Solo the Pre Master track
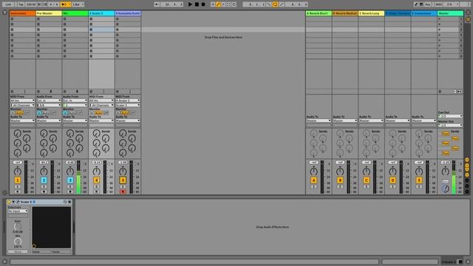Screen dimensions: 473x266 pos(44,187)
